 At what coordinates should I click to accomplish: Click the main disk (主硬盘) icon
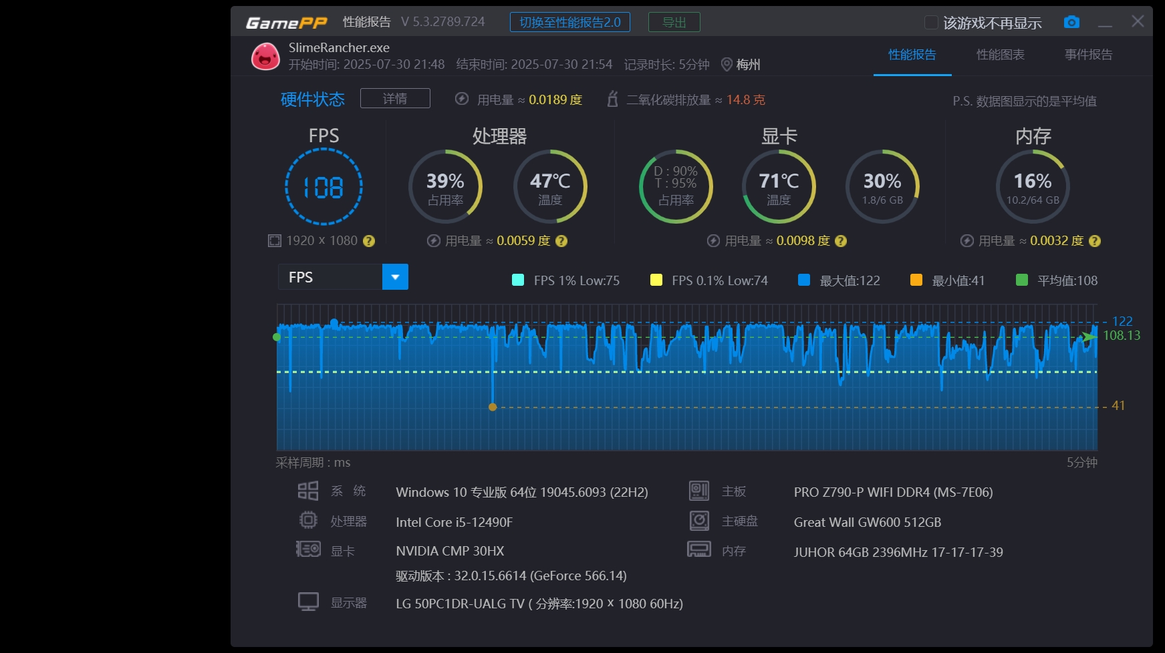699,520
